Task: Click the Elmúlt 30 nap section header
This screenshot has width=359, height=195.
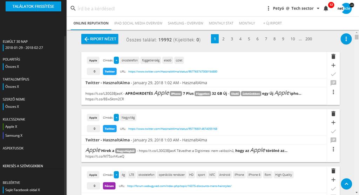Action: [x=15, y=42]
